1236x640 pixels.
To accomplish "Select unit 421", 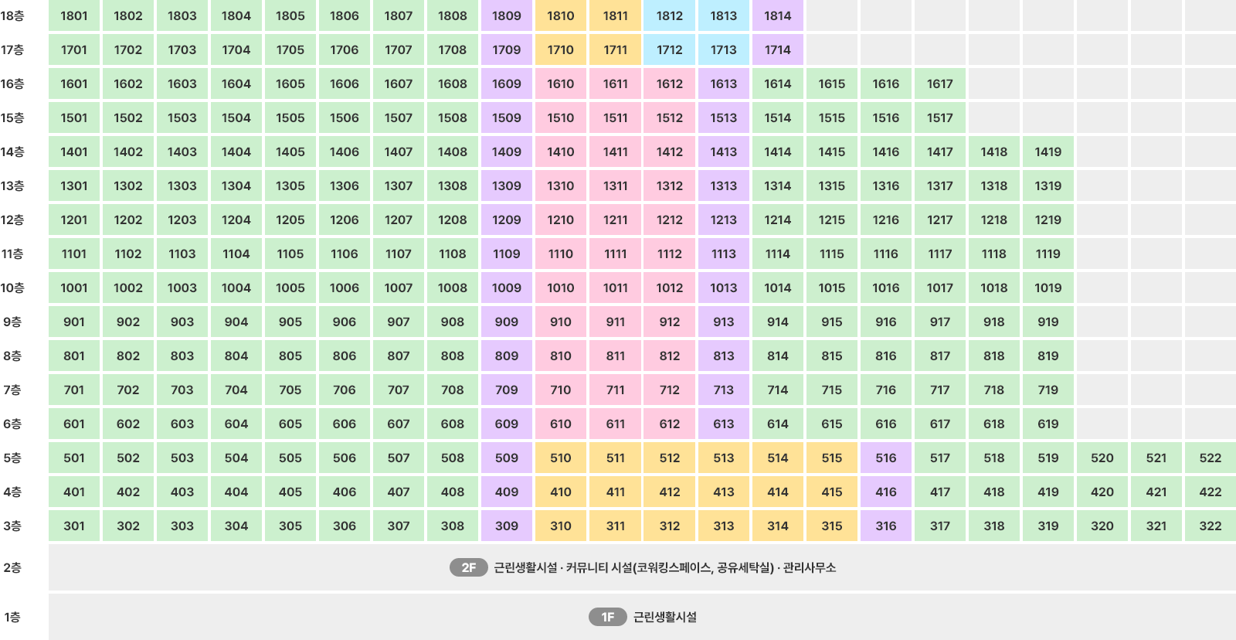I will coord(1156,492).
